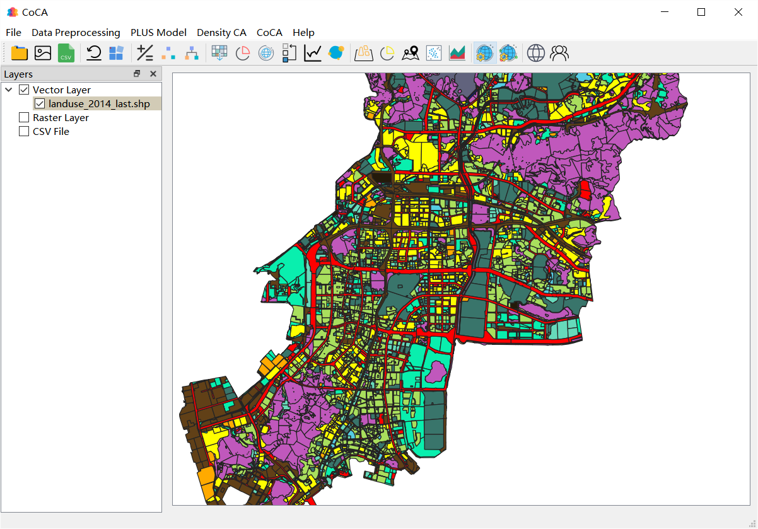Image resolution: width=758 pixels, height=529 pixels.
Task: Click the two-person users icon
Action: tap(559, 53)
